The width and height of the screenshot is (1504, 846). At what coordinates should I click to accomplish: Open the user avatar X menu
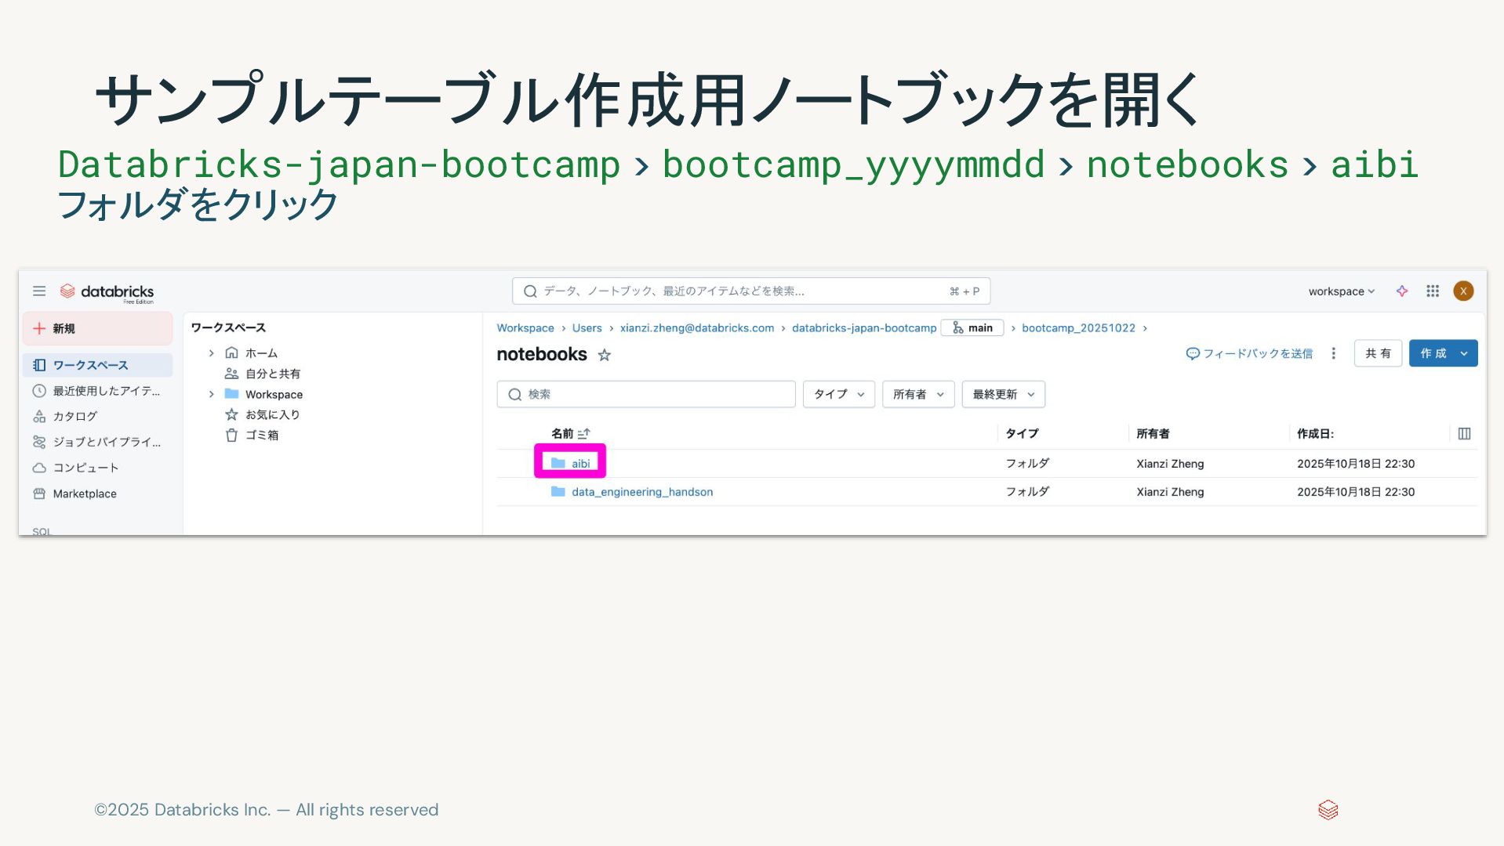pos(1463,291)
